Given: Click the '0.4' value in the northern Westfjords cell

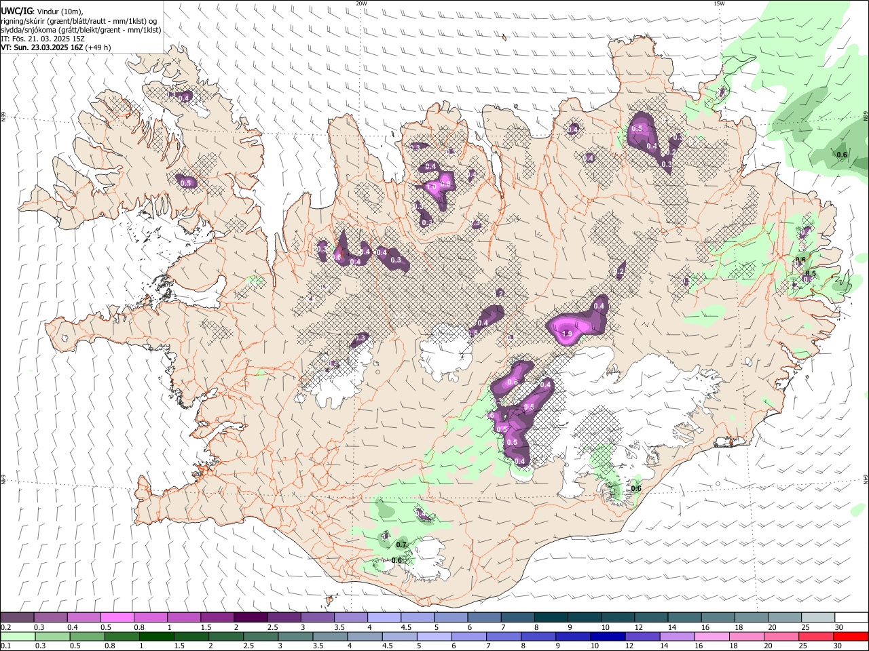Looking at the screenshot, I should click(x=184, y=98).
